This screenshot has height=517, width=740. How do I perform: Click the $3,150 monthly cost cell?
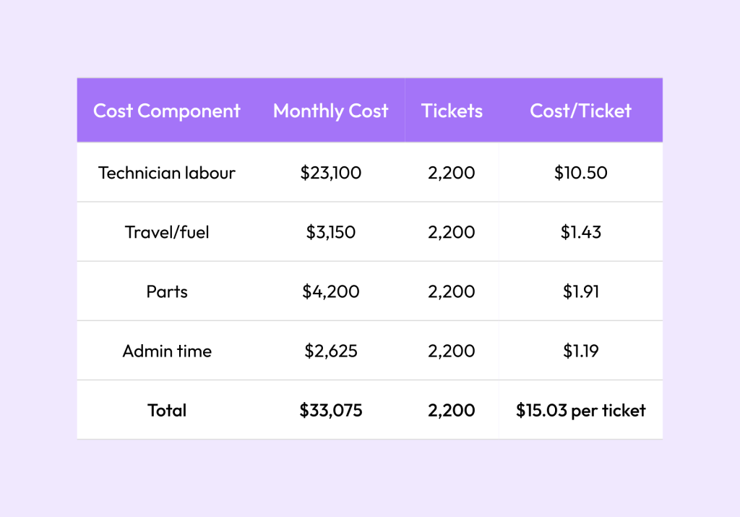pos(331,232)
